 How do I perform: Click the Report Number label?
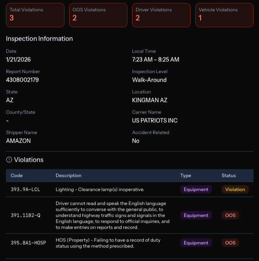point(23,72)
